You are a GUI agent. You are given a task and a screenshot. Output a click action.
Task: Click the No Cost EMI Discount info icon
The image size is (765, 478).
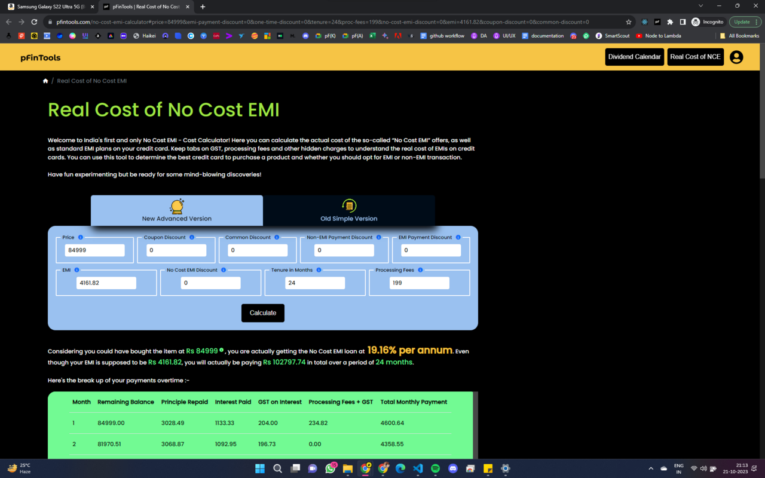pos(224,270)
